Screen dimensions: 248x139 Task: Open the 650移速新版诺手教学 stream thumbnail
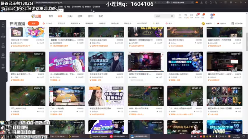(x=106, y=61)
